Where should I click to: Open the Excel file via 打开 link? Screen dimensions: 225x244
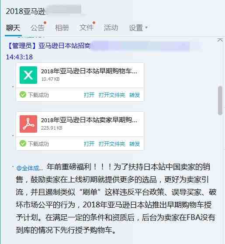tap(89, 95)
